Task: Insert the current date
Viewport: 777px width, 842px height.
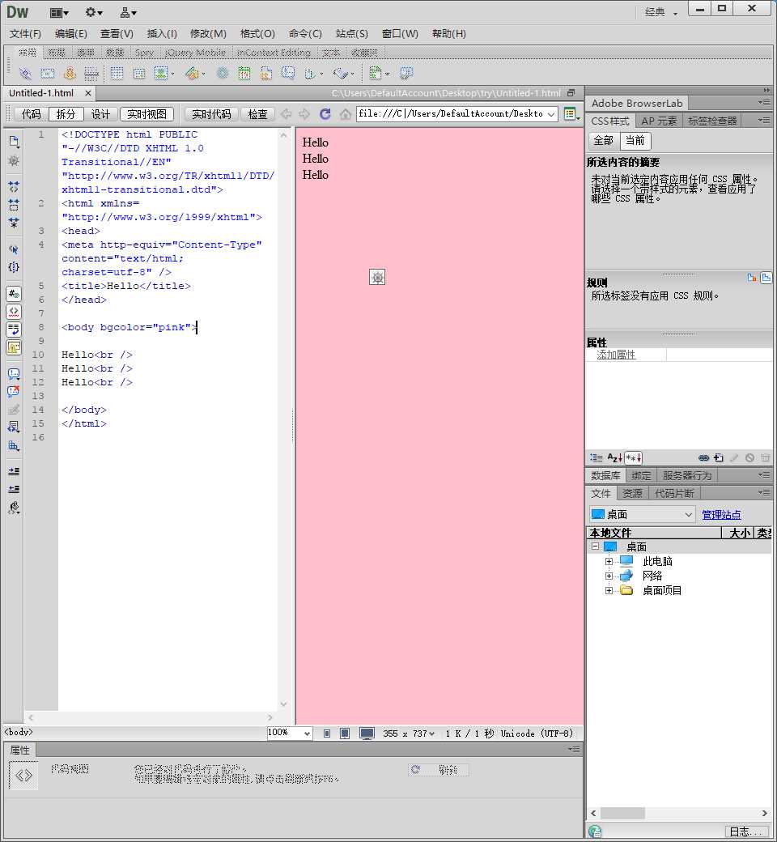Action: (244, 73)
